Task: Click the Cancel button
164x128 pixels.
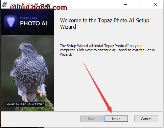Action: point(146,119)
